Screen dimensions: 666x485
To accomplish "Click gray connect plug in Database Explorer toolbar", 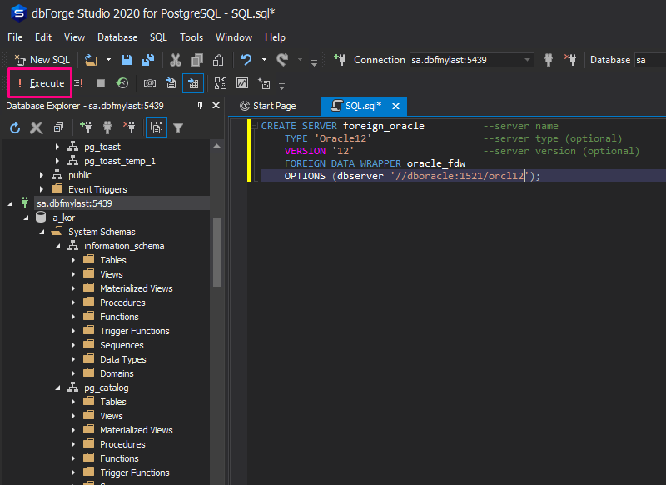I will 107,127.
